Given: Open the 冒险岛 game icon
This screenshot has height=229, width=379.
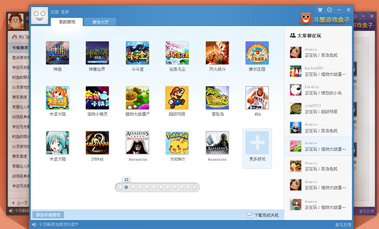Looking at the screenshot, I should pos(217,98).
